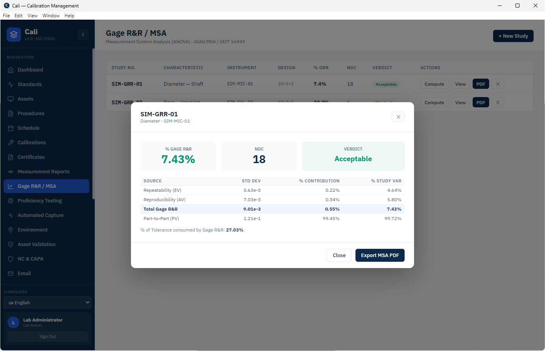Click the Environment pin icon
545x351 pixels.
[x=11, y=230]
